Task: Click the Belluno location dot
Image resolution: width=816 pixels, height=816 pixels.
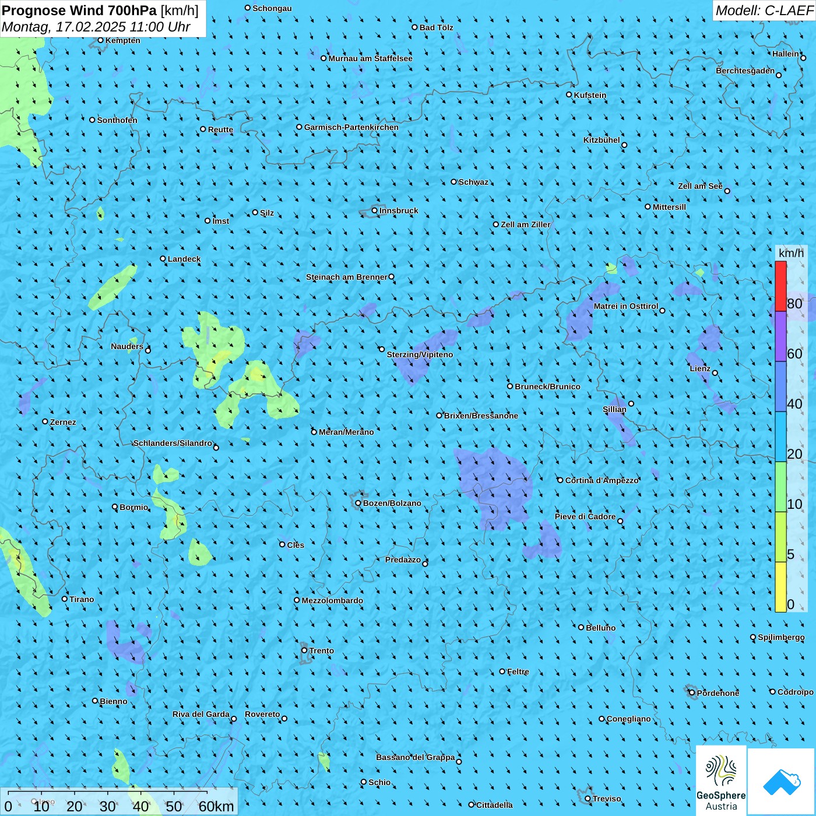Action: (581, 627)
